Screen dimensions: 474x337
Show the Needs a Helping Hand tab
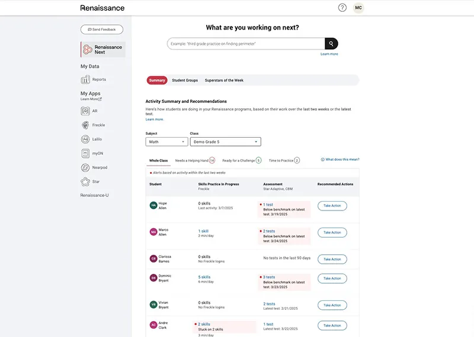pyautogui.click(x=194, y=160)
